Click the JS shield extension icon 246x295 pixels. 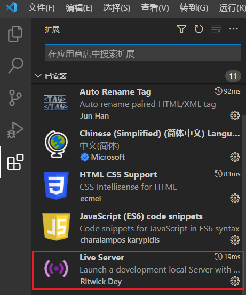point(56,227)
